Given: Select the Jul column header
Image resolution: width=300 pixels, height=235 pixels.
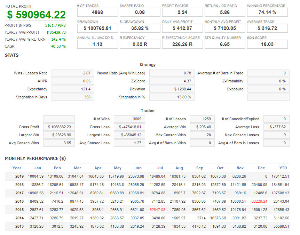Looking at the screenshot, I should 160,168.
